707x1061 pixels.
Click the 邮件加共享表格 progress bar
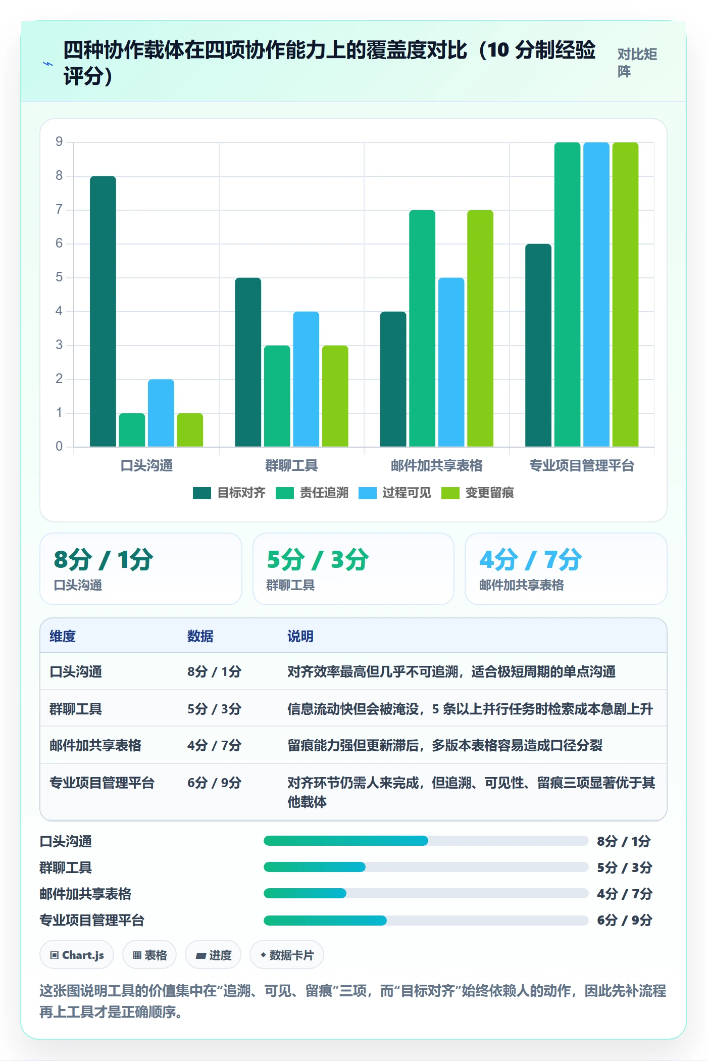coord(426,893)
